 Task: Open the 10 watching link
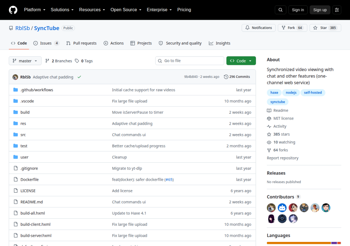coord(281,142)
